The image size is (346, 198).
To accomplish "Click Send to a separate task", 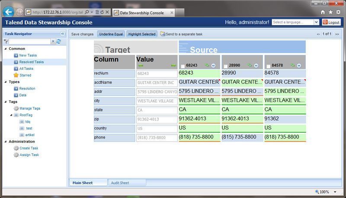I will tap(184, 34).
